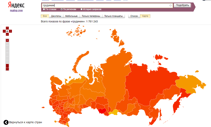Switch to Только телефоны tab
This screenshot has width=211, height=127.
point(91,16)
